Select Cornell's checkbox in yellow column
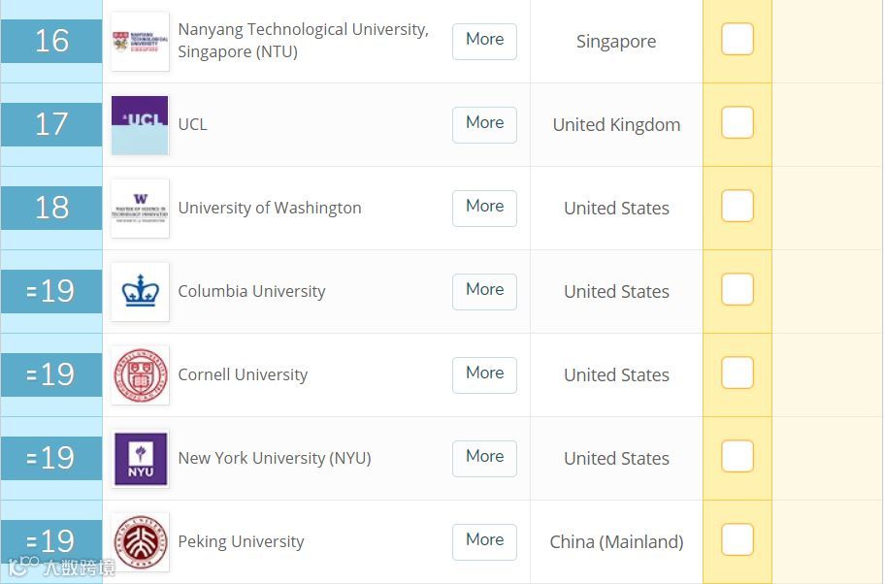 737,373
